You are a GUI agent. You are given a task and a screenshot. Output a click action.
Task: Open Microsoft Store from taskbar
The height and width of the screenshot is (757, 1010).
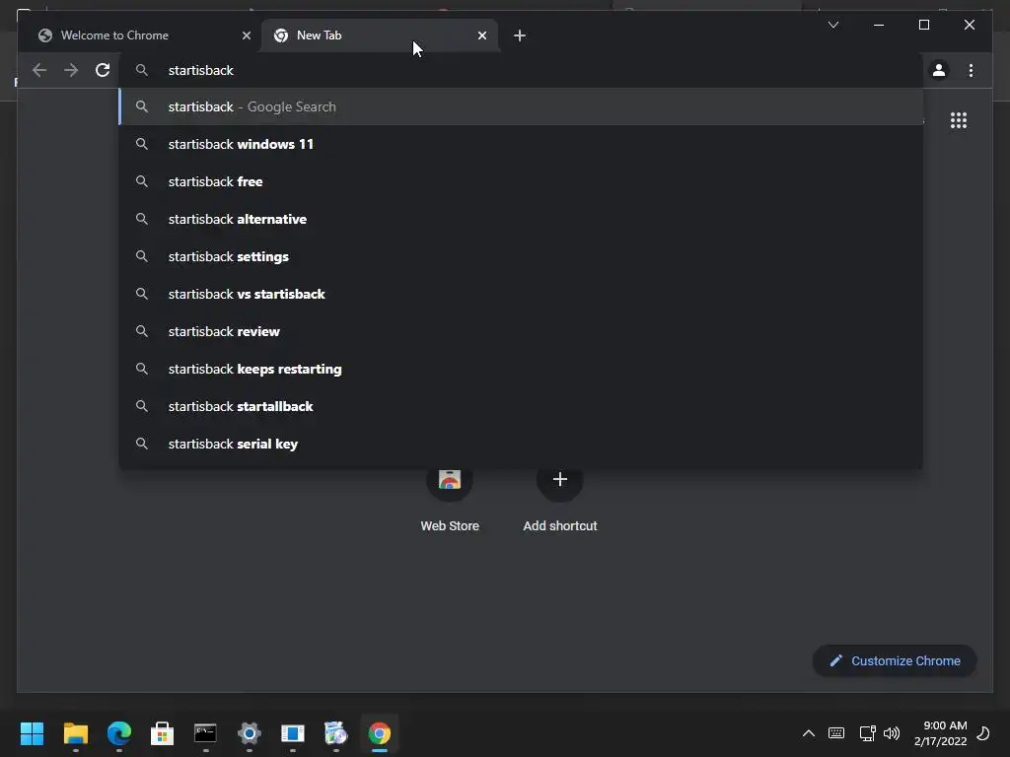163,733
